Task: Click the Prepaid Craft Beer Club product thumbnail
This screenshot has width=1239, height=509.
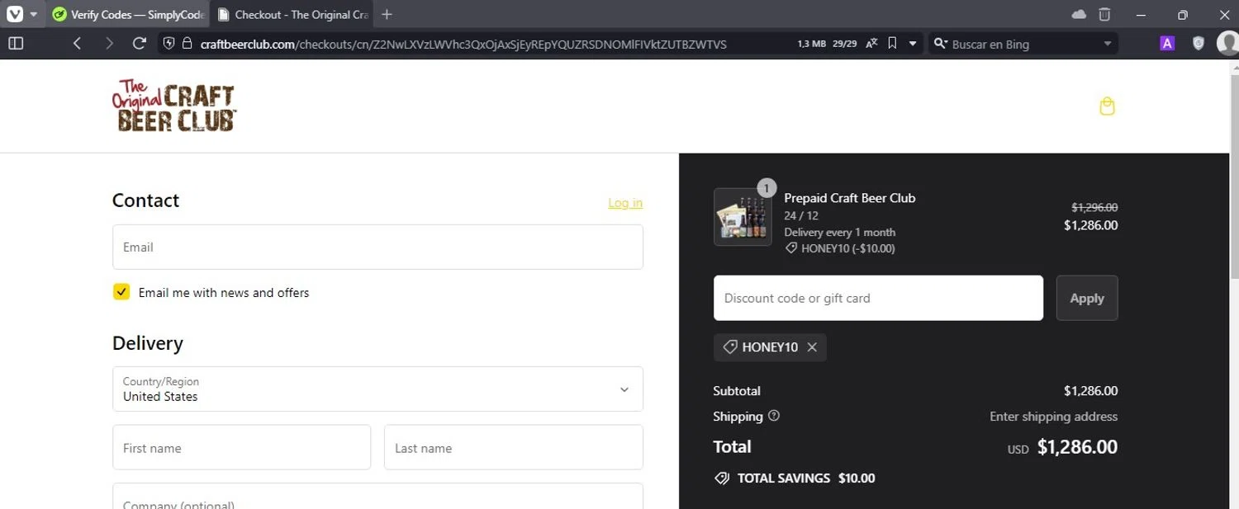Action: [x=743, y=217]
